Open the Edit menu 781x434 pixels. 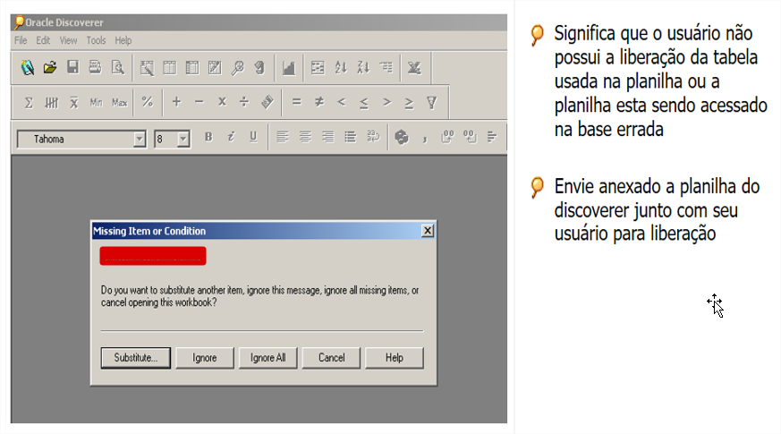[43, 40]
